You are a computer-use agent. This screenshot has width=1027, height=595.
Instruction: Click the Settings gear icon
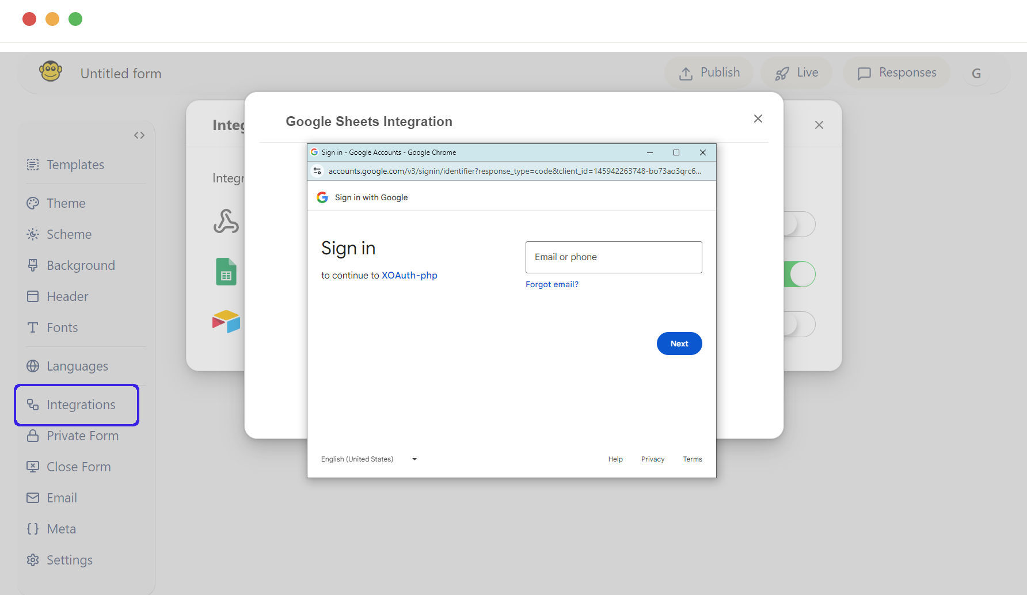click(33, 560)
